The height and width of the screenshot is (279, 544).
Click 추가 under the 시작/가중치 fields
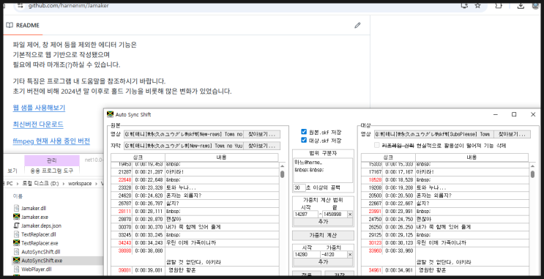(323, 262)
